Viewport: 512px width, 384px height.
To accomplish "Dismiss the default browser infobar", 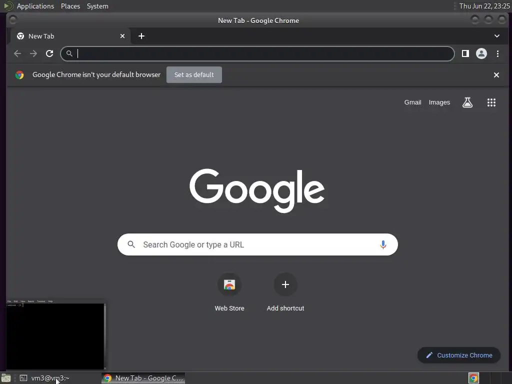I will pos(496,75).
